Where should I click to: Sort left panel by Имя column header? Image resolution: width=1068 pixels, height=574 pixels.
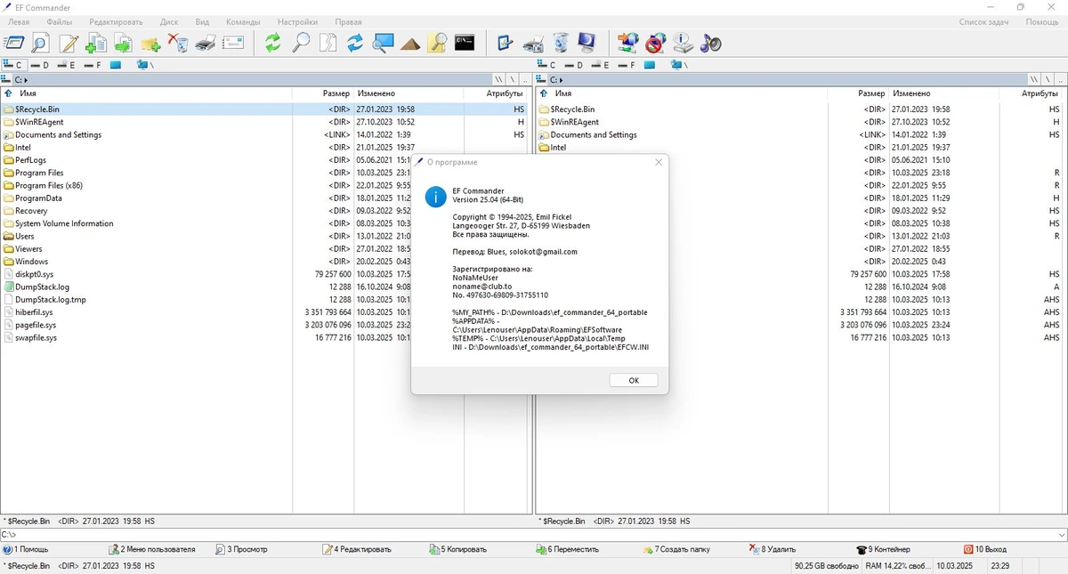[147, 93]
